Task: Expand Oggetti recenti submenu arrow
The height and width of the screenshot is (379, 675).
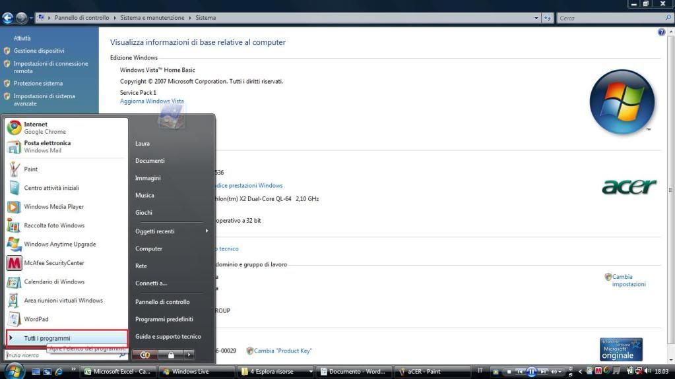Action: click(x=207, y=231)
